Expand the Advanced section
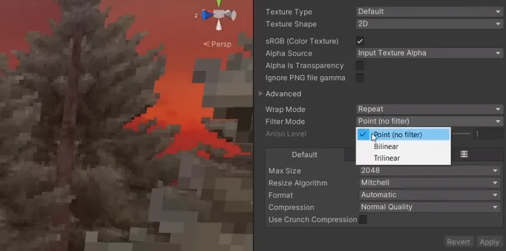The image size is (506, 251). click(261, 94)
